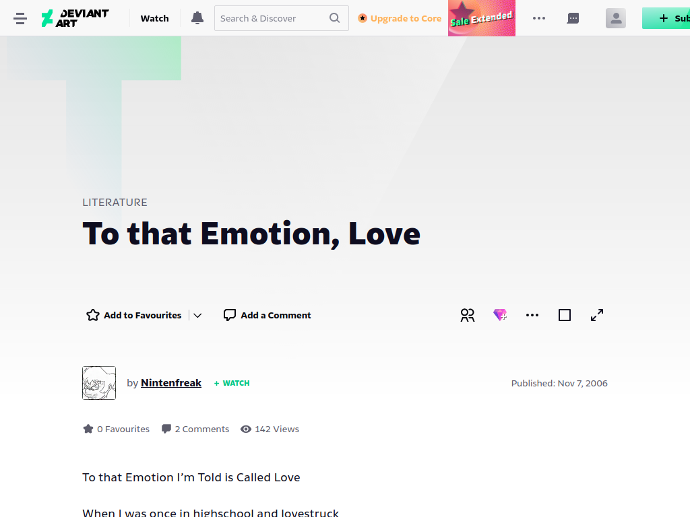Open deviation more actions ellipsis
The width and height of the screenshot is (690, 517).
click(532, 315)
